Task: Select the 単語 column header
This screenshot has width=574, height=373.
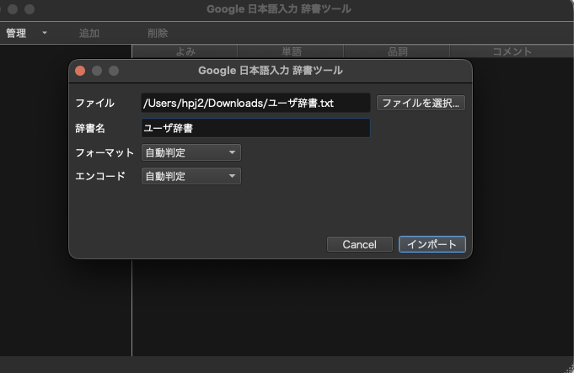Action: (291, 51)
